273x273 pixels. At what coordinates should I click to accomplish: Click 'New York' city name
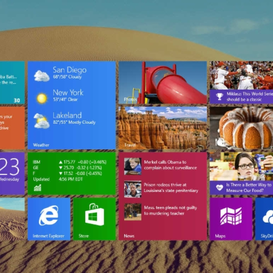click(68, 93)
